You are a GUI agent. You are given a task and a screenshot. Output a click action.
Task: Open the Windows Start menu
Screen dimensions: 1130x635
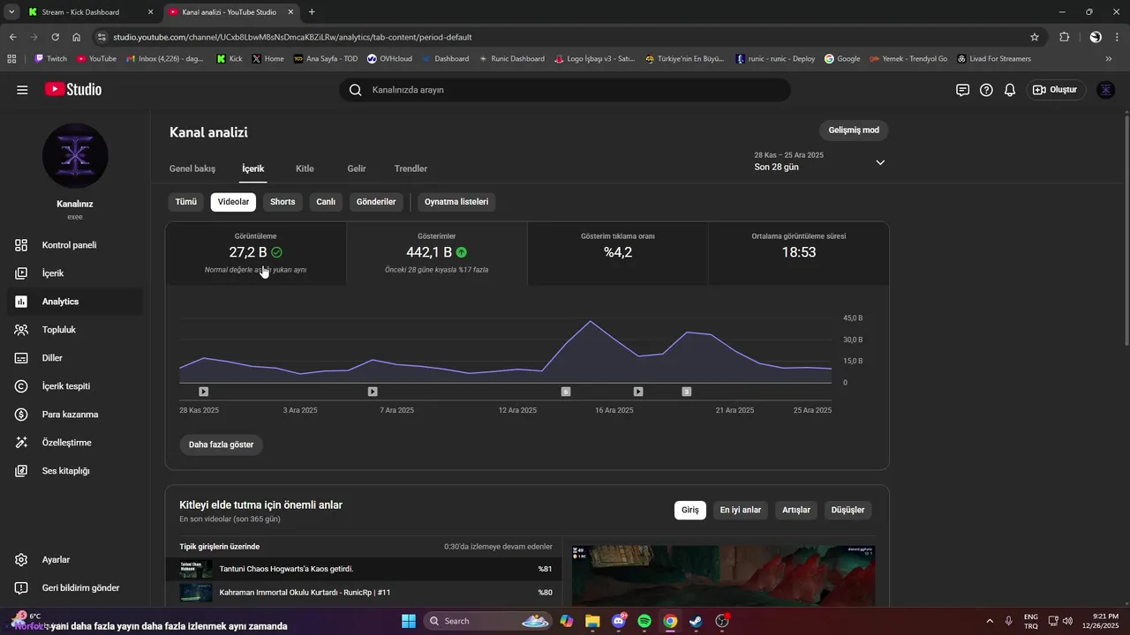[x=409, y=621]
